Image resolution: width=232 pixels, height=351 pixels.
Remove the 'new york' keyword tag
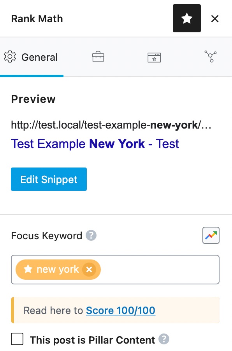point(89,269)
